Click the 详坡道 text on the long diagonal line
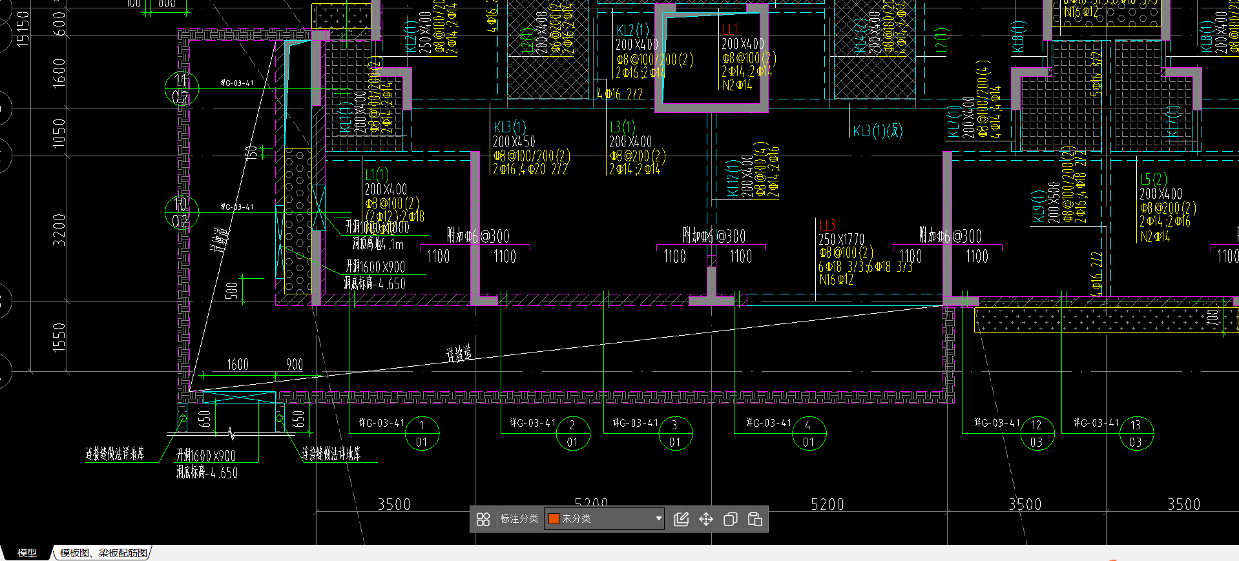The width and height of the screenshot is (1239, 561). tap(459, 354)
